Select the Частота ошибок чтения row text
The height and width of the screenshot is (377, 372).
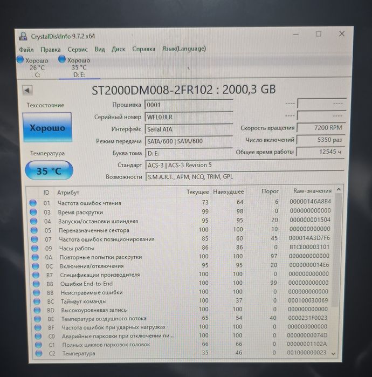(89, 203)
